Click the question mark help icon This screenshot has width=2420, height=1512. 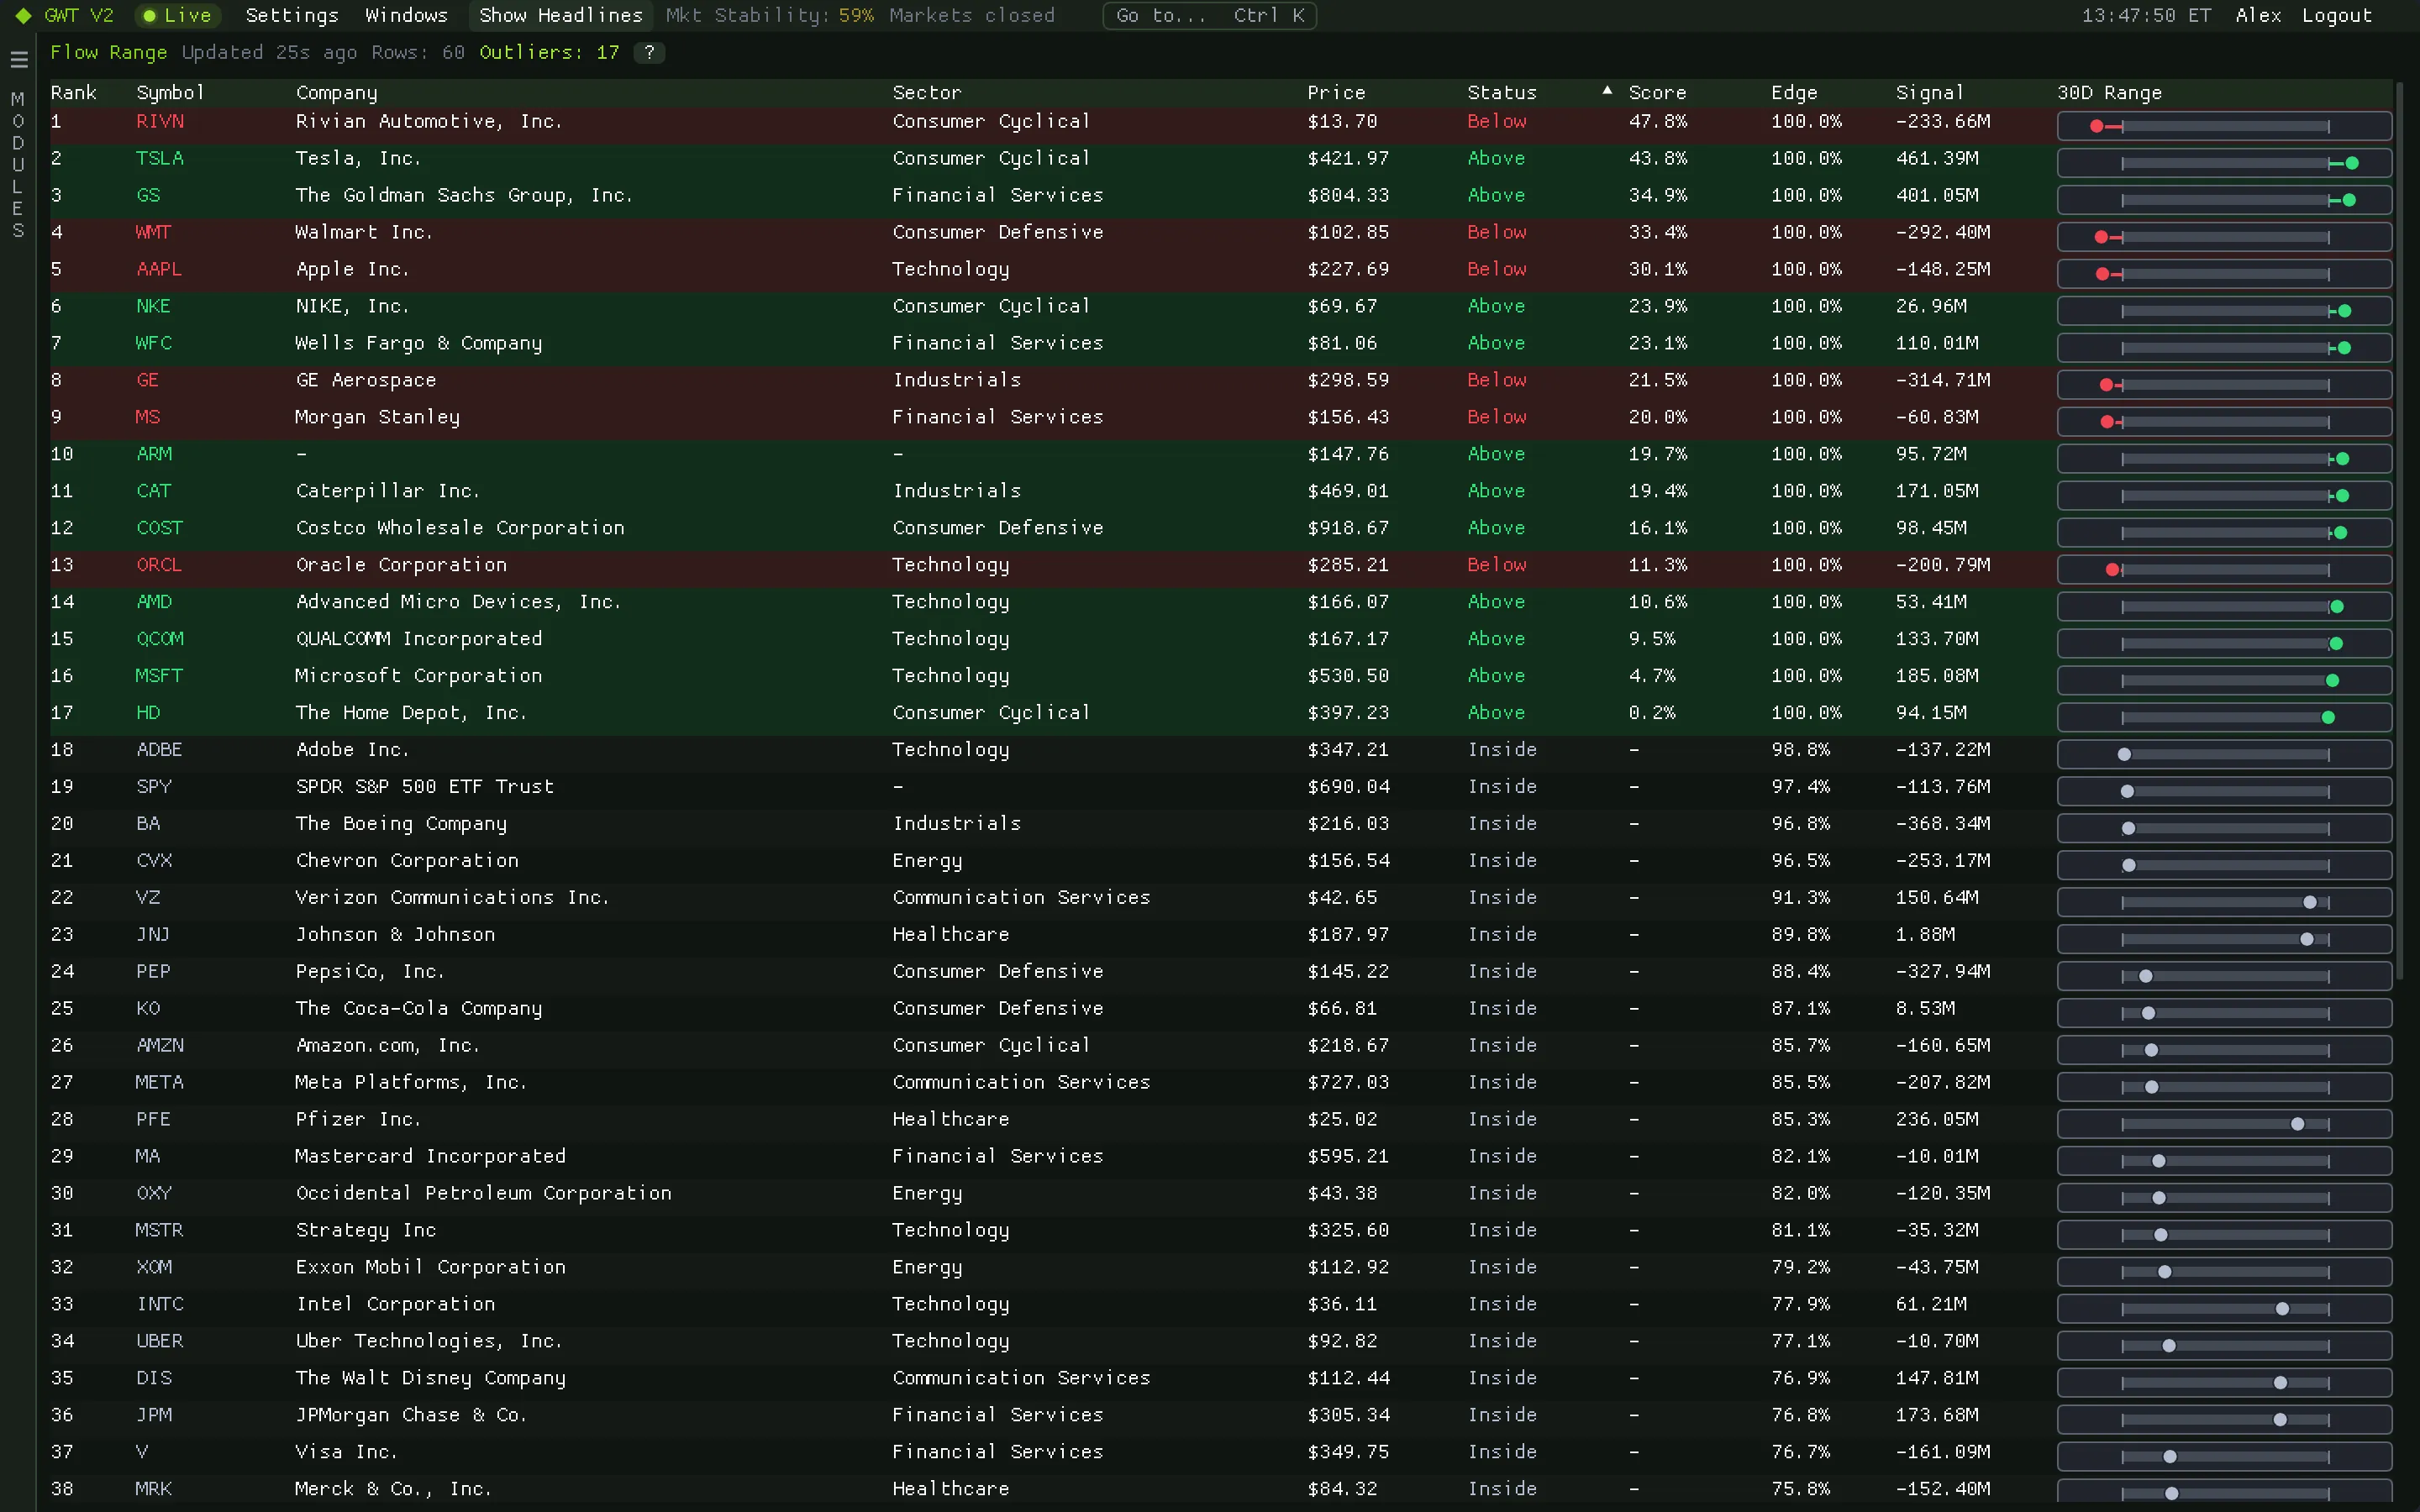(x=650, y=53)
